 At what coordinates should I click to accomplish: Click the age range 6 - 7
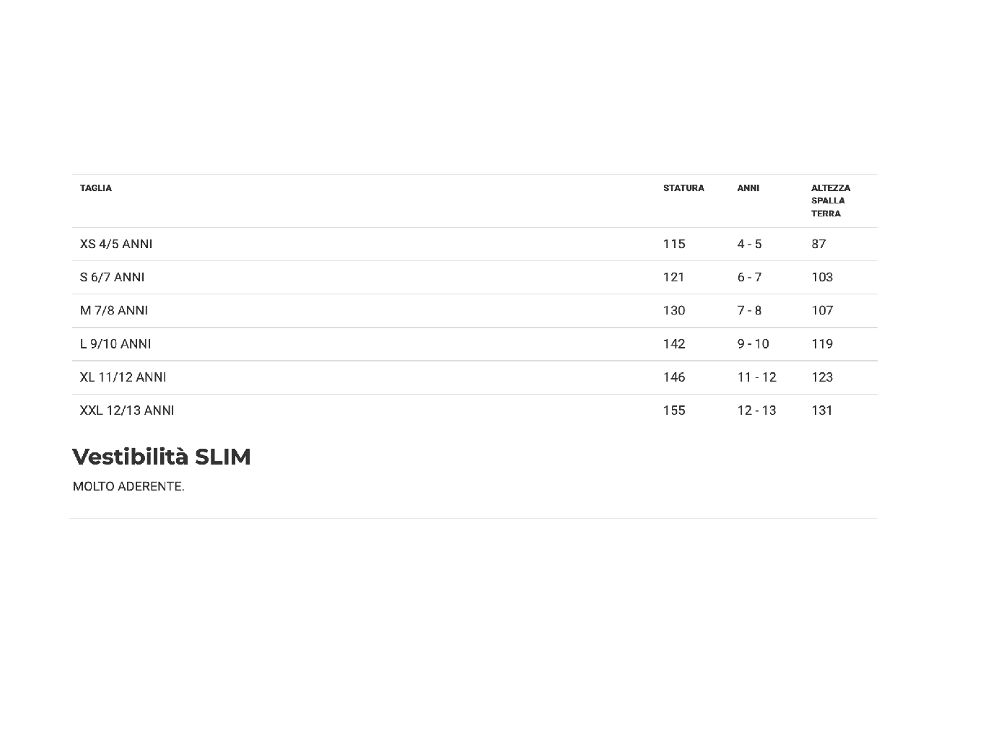(749, 277)
